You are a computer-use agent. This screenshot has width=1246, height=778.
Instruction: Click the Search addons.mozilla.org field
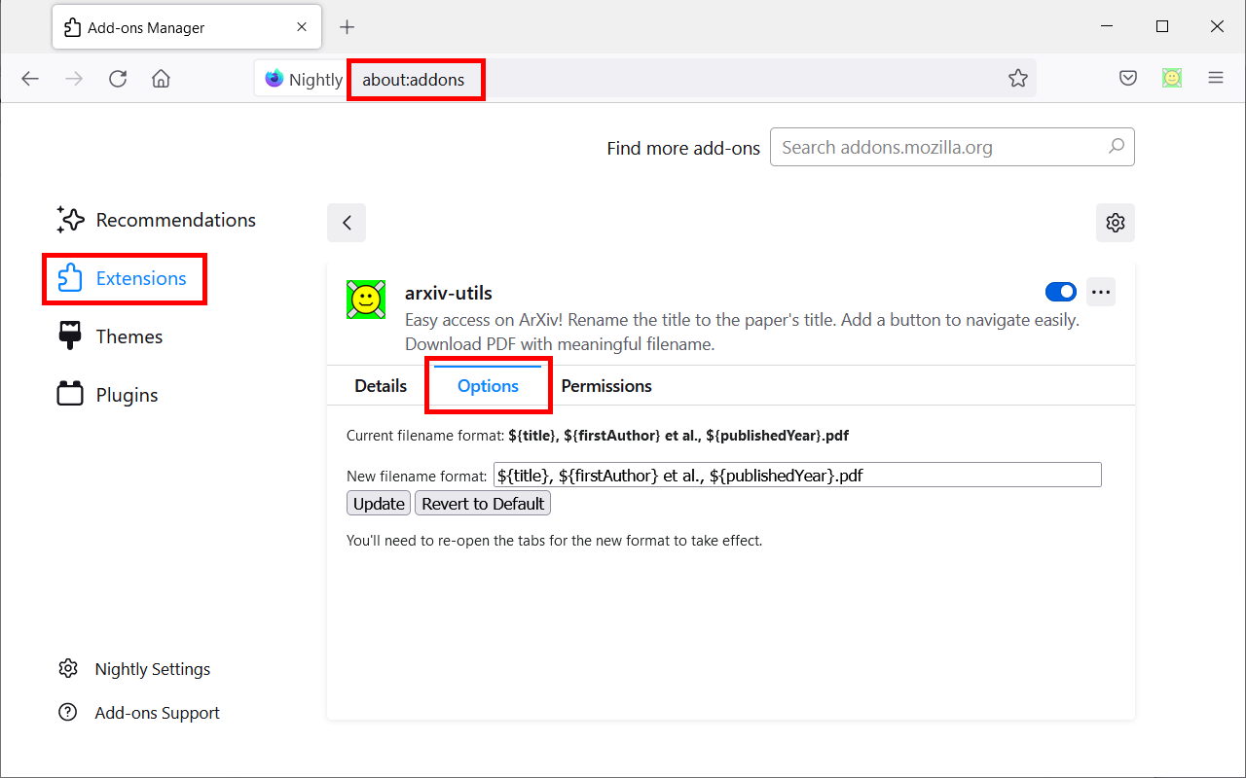(x=952, y=147)
